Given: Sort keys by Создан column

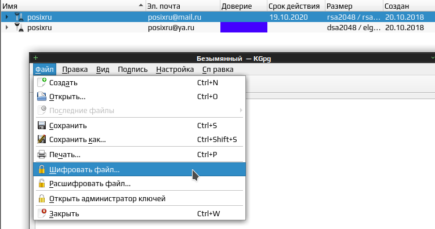Looking at the screenshot, I should pyautogui.click(x=409, y=6).
